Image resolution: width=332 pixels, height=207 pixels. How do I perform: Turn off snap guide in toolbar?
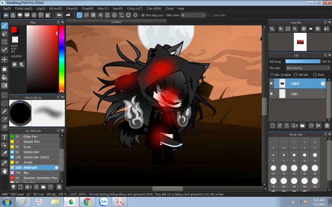79,15
